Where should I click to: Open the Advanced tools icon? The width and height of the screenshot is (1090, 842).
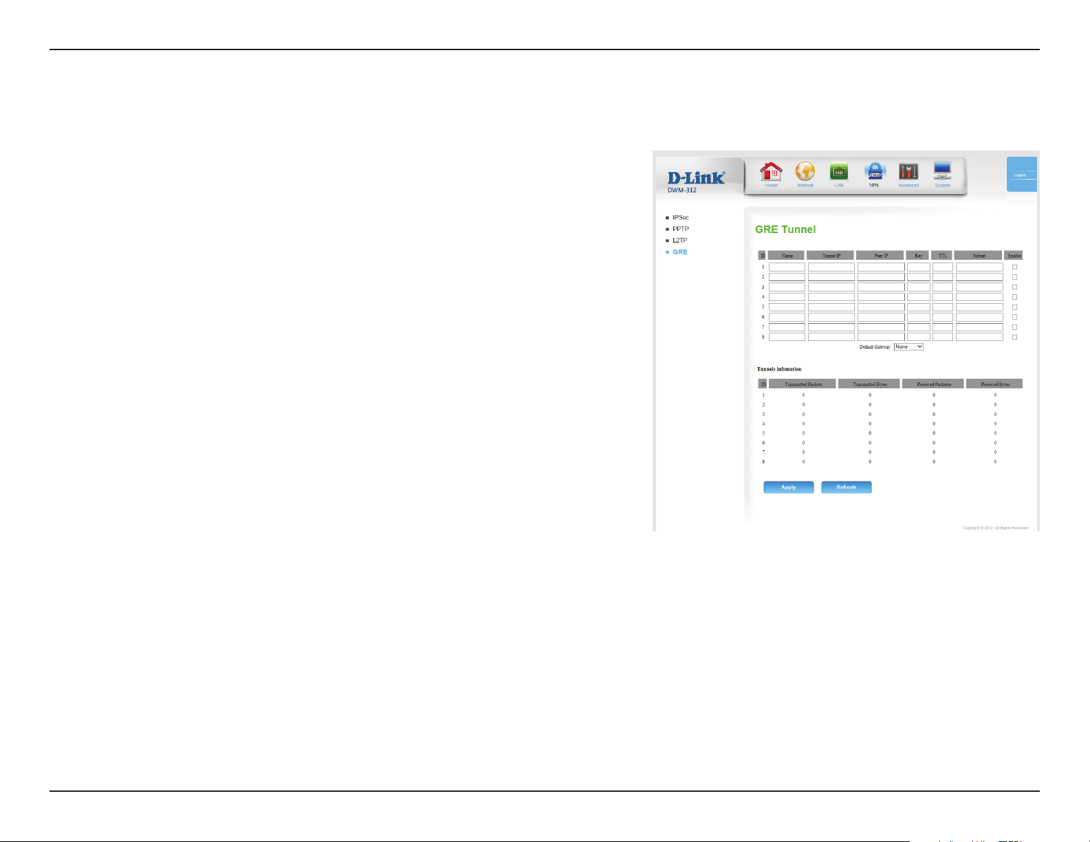pyautogui.click(x=908, y=172)
